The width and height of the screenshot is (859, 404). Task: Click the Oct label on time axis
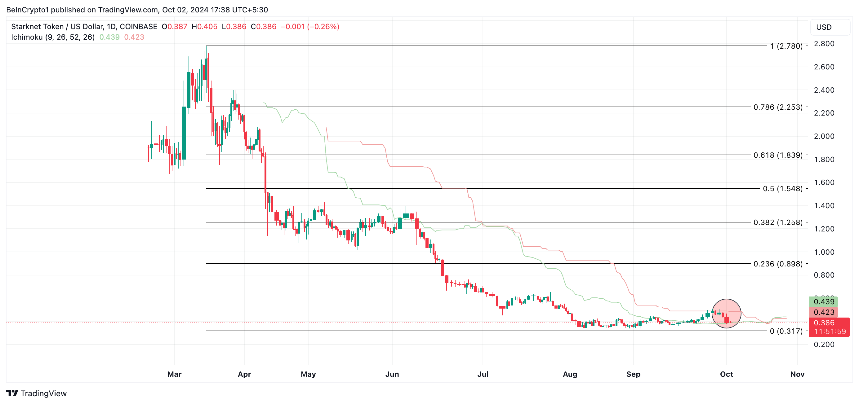(x=726, y=374)
